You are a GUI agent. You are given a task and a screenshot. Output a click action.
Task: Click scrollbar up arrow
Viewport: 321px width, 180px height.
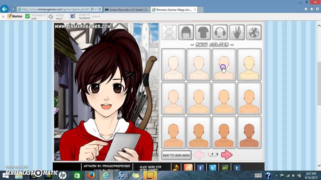click(x=319, y=25)
